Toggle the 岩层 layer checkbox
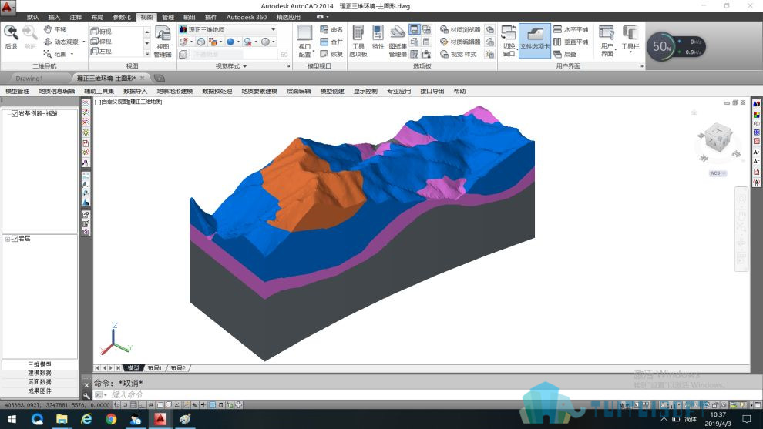This screenshot has height=429, width=763. [15, 239]
